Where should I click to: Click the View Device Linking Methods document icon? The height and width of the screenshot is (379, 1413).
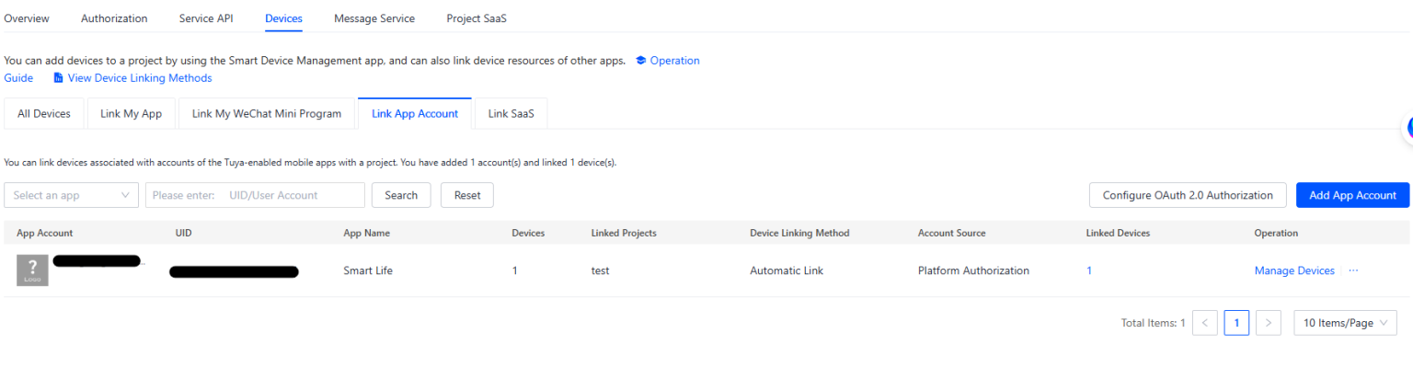[59, 78]
